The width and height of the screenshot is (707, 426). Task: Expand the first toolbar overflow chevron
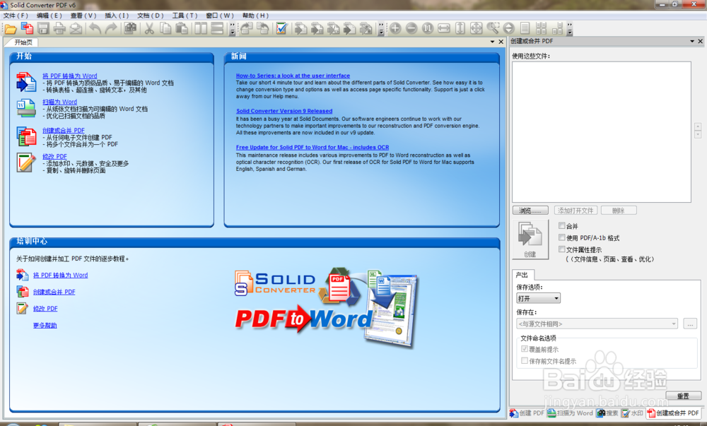point(232,29)
